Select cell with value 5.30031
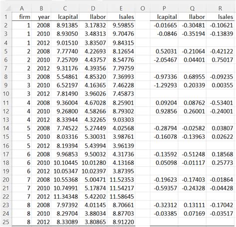 tap(93, 136)
